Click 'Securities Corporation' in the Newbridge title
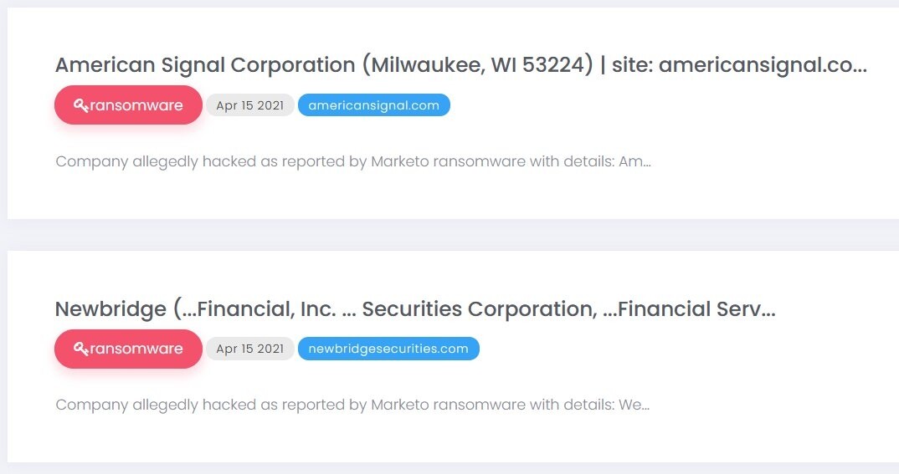The width and height of the screenshot is (899, 474). pos(480,309)
